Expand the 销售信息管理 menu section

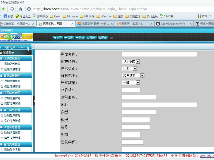(x=16, y=127)
